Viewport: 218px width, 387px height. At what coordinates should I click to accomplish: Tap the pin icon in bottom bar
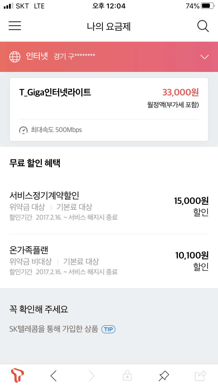tap(164, 376)
